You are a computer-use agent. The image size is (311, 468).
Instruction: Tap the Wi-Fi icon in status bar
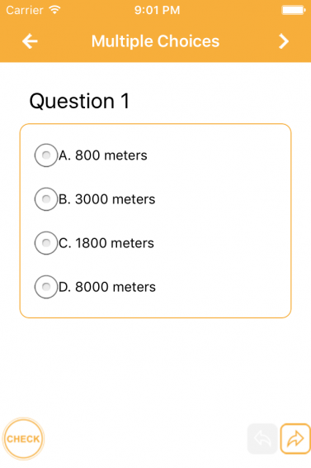click(x=54, y=10)
